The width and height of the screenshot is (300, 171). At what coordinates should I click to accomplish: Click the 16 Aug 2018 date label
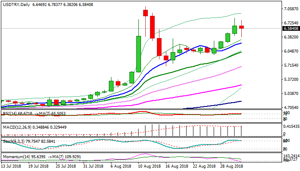(177, 166)
